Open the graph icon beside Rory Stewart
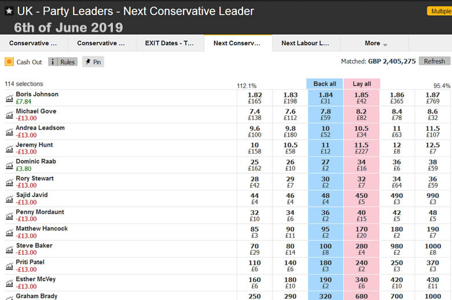This screenshot has width=452, height=300. 9,182
